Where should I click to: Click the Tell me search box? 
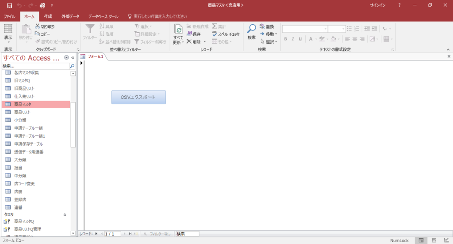pos(160,16)
